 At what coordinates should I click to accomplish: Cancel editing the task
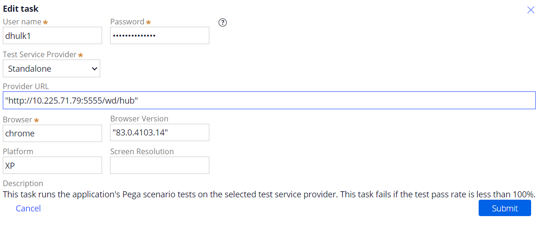pos(28,209)
